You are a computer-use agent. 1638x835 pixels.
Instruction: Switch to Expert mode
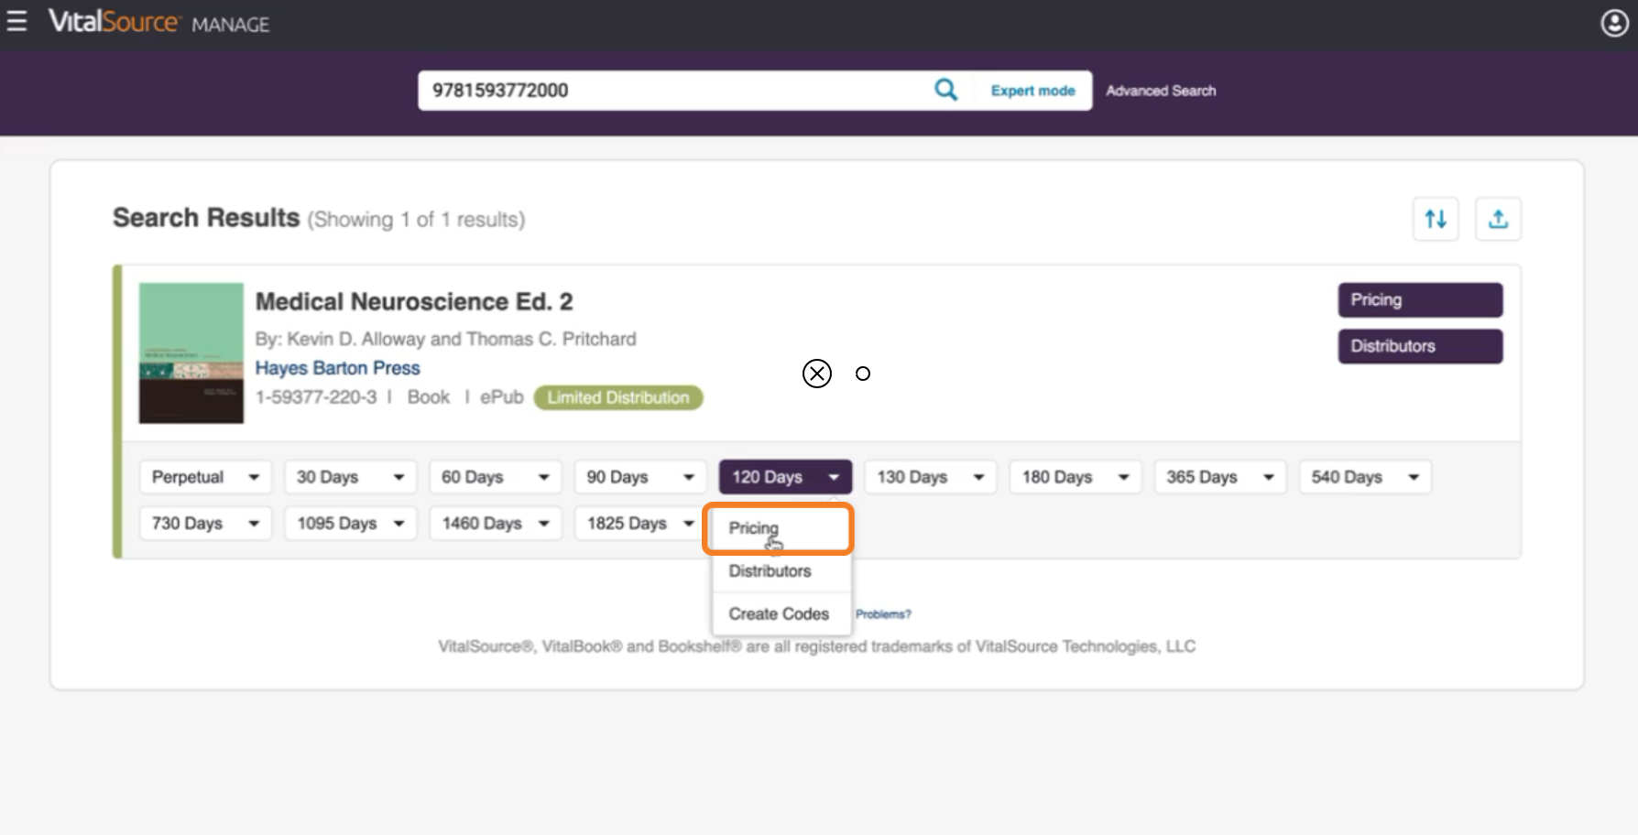tap(1032, 91)
